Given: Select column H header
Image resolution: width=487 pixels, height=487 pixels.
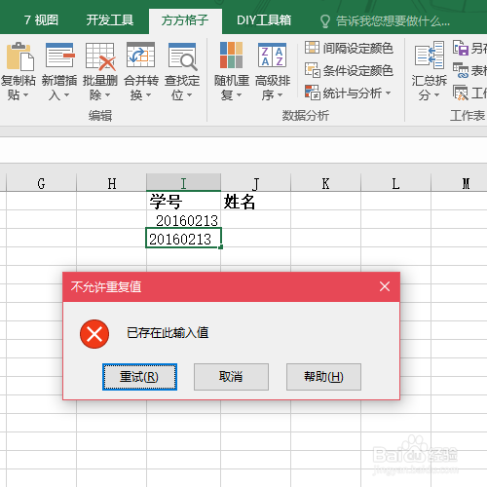Looking at the screenshot, I should click(x=112, y=183).
